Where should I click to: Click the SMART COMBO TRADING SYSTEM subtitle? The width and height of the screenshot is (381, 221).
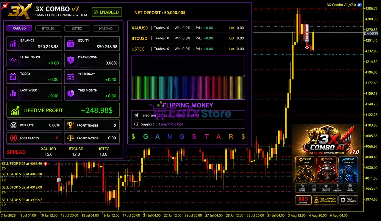point(61,15)
